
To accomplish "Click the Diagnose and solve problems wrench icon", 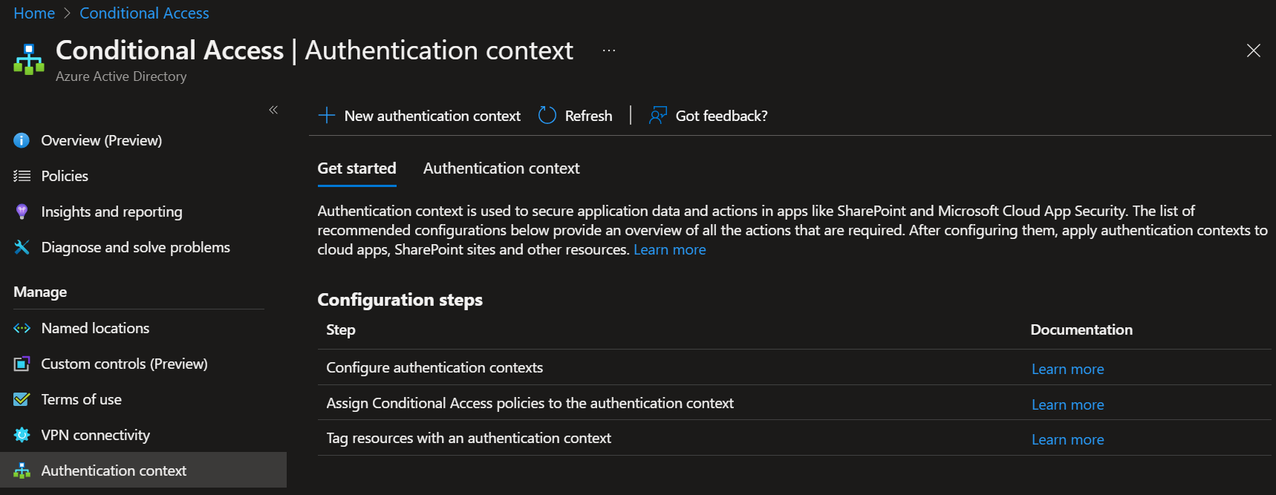I will [x=22, y=247].
